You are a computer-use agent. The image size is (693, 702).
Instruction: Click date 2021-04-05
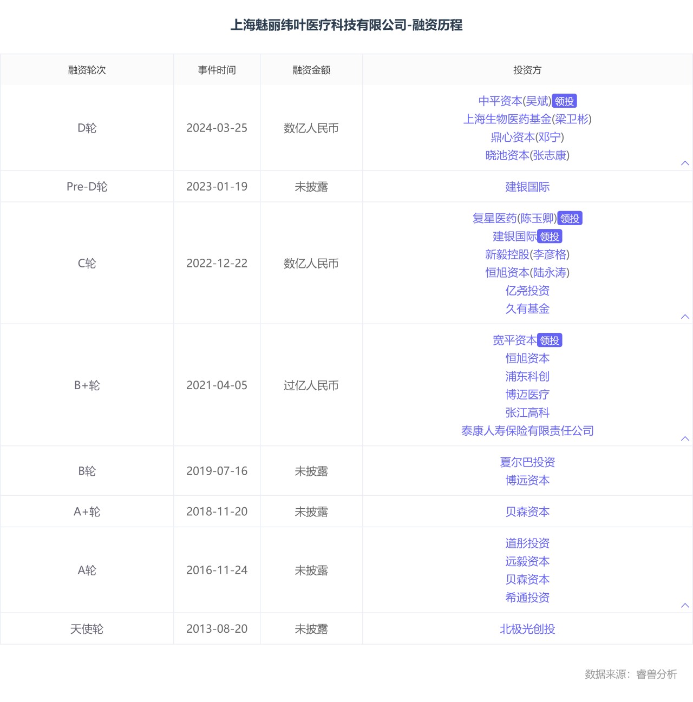[217, 385]
